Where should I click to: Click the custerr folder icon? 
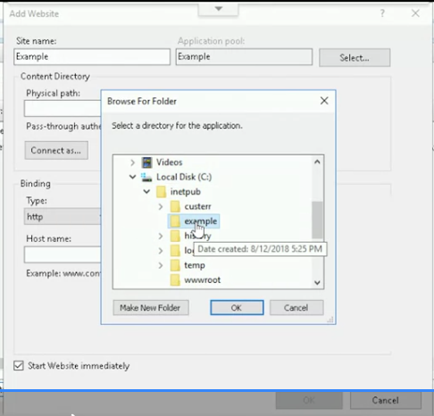click(x=175, y=206)
